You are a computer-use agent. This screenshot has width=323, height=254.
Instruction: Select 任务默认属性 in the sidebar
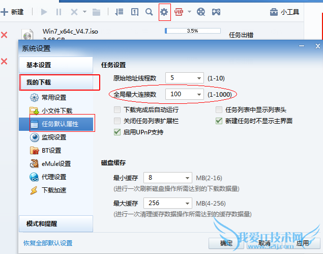[56, 124]
